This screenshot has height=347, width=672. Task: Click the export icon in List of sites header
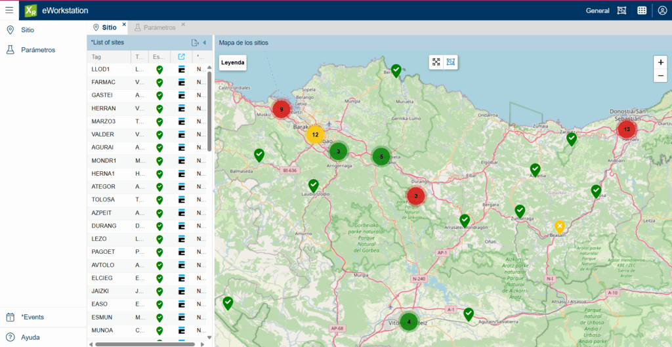click(x=195, y=43)
